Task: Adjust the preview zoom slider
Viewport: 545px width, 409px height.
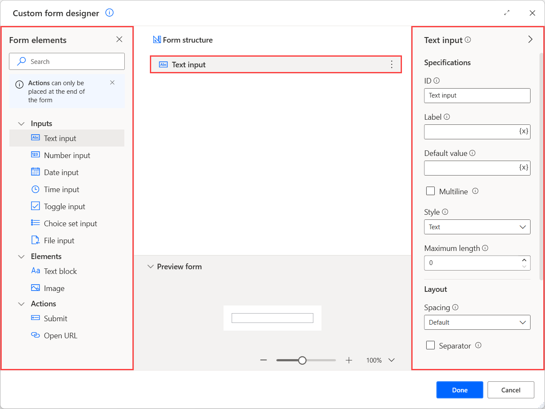Action: click(302, 360)
